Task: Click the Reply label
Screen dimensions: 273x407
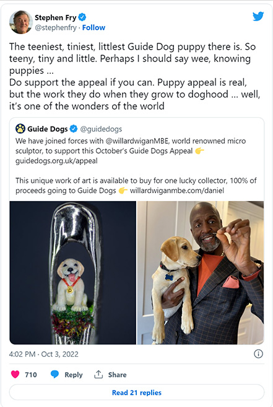Action: click(x=74, y=375)
